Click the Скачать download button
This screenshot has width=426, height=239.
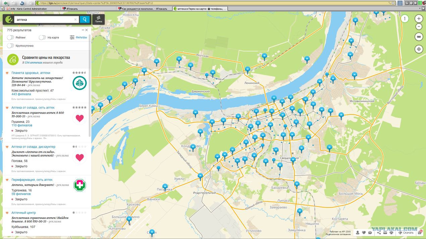[406, 233]
